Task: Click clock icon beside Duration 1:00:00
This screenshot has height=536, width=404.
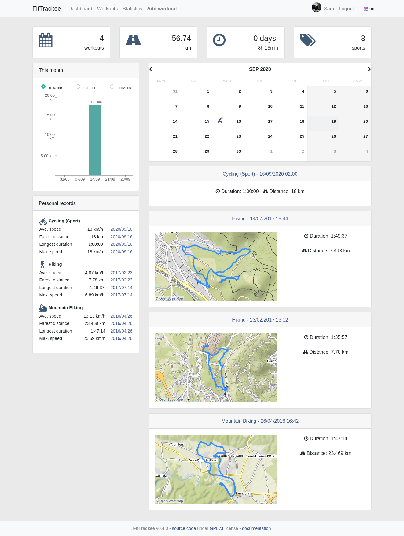Action: (218, 192)
